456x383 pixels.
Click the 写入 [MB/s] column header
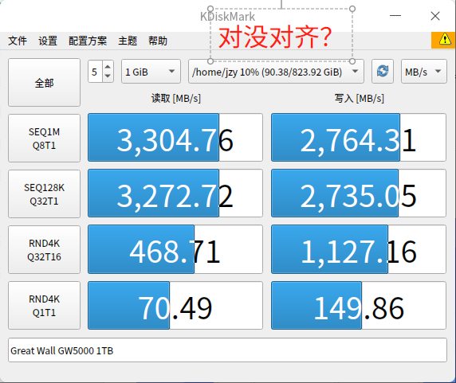coord(360,99)
